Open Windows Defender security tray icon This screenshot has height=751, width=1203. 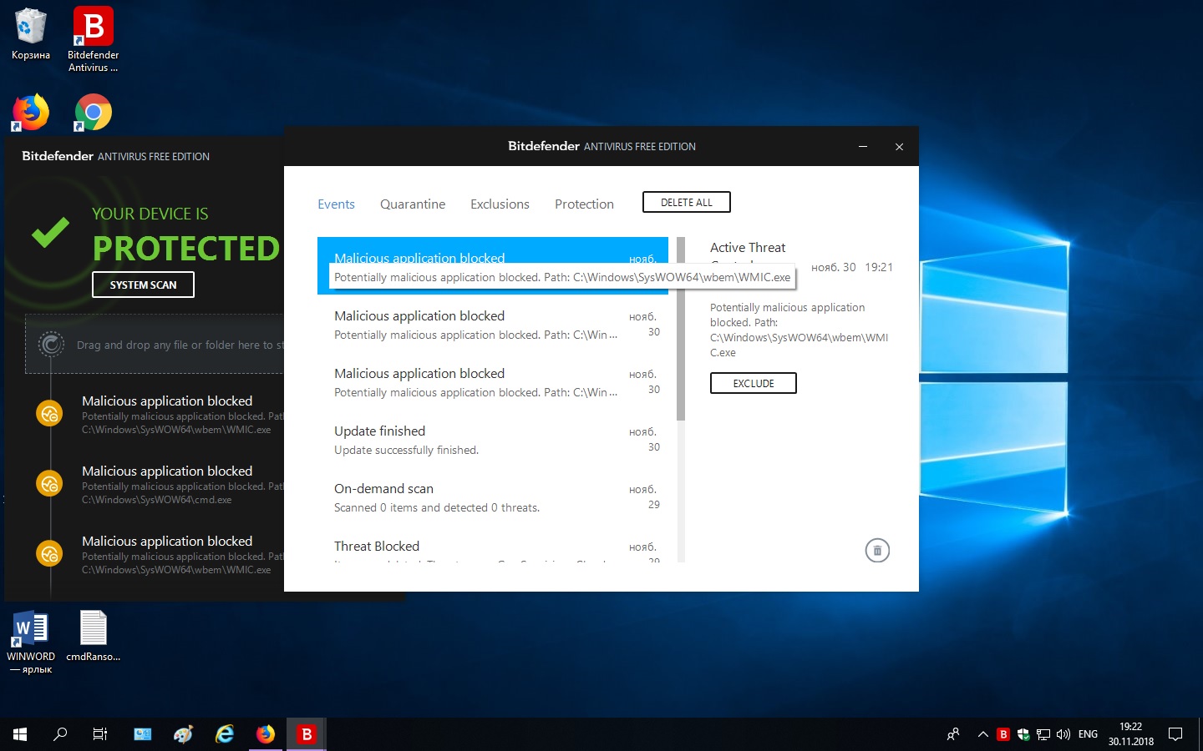1023,734
